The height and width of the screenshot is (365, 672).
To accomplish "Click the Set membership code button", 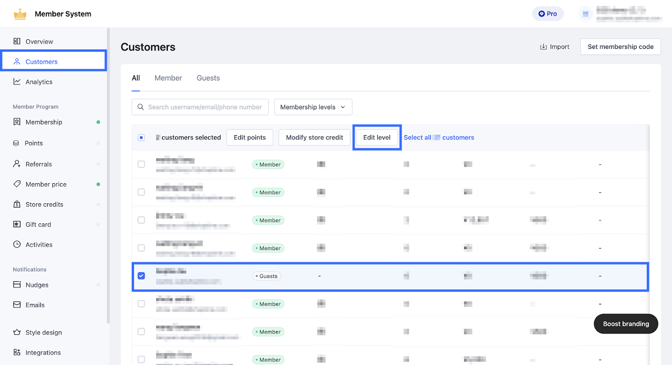I will [620, 47].
